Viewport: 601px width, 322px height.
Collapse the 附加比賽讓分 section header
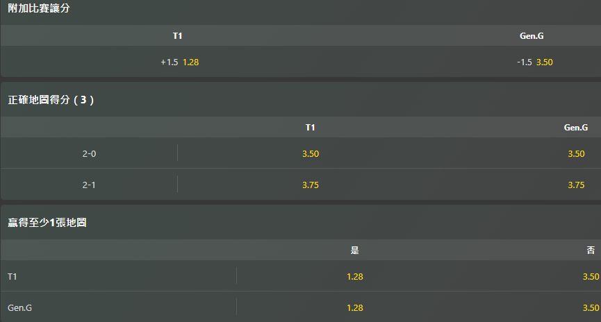[300, 8]
